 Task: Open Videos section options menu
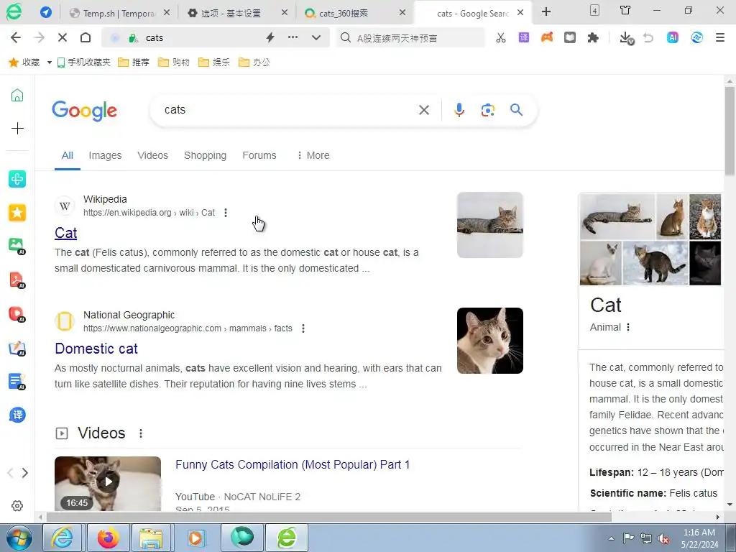141,433
